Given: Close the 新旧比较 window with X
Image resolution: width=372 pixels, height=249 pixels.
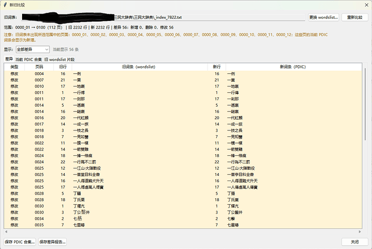Looking at the screenshot, I should pyautogui.click(x=366, y=5).
